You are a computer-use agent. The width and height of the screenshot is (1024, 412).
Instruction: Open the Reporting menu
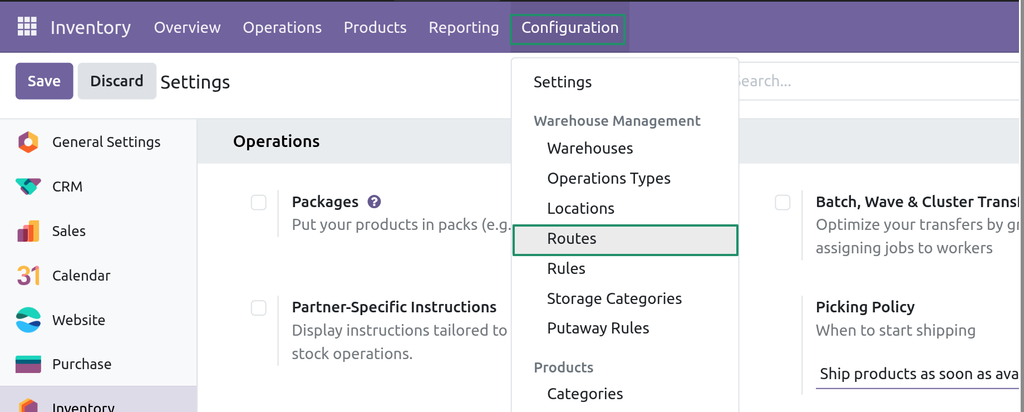(x=464, y=27)
